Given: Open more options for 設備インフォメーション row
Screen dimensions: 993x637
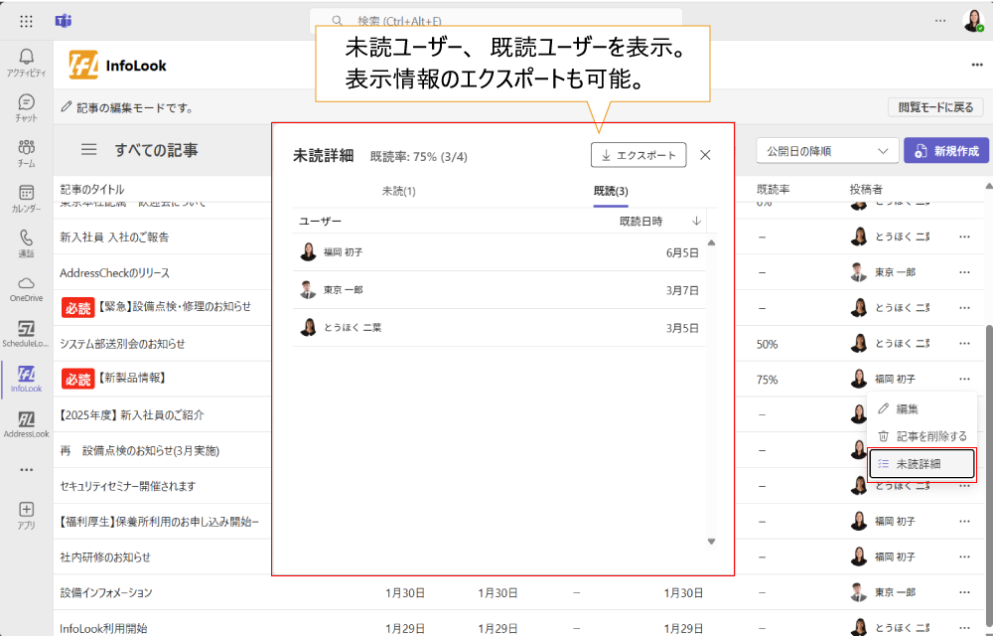Looking at the screenshot, I should coord(964,593).
